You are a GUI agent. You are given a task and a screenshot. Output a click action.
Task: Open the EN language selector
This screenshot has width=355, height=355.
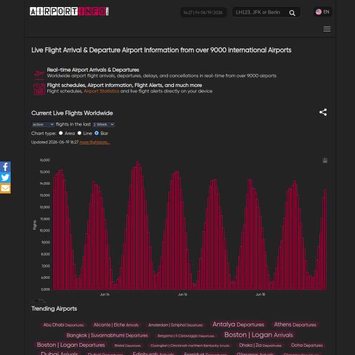tap(322, 12)
